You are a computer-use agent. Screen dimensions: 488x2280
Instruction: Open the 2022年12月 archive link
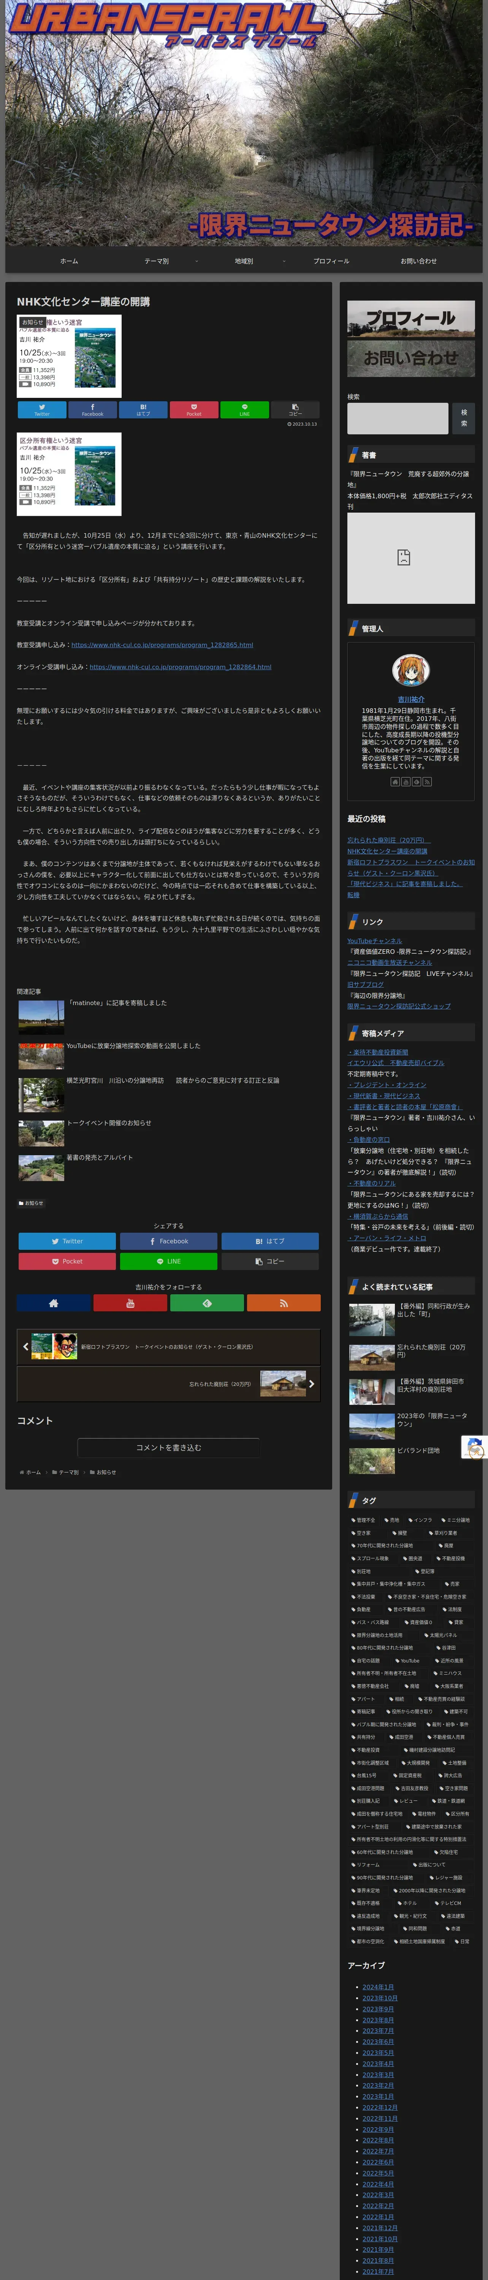click(380, 2107)
